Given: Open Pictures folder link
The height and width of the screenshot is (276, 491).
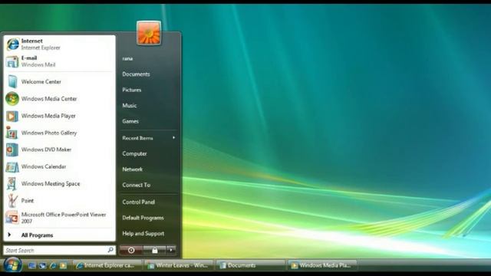Looking at the screenshot, I should pos(131,90).
